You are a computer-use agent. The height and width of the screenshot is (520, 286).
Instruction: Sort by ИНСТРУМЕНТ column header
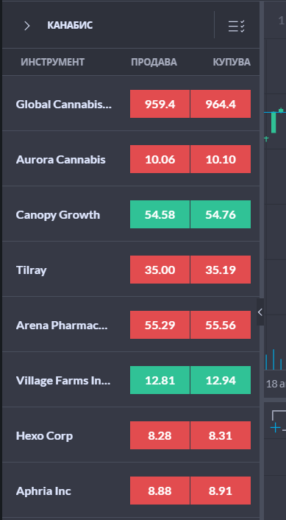(53, 62)
